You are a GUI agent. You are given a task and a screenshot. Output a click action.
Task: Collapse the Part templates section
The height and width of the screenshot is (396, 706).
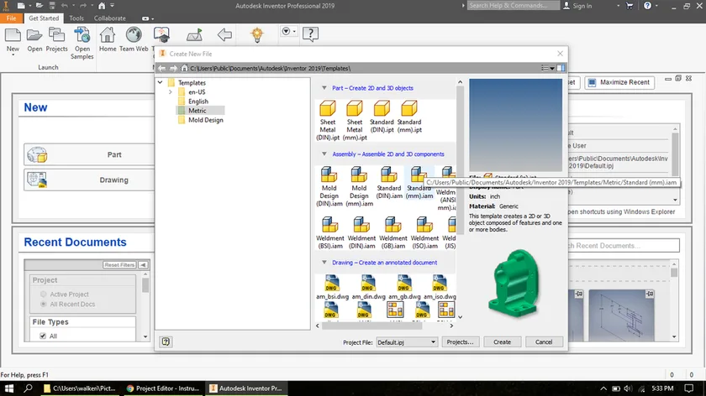point(324,87)
